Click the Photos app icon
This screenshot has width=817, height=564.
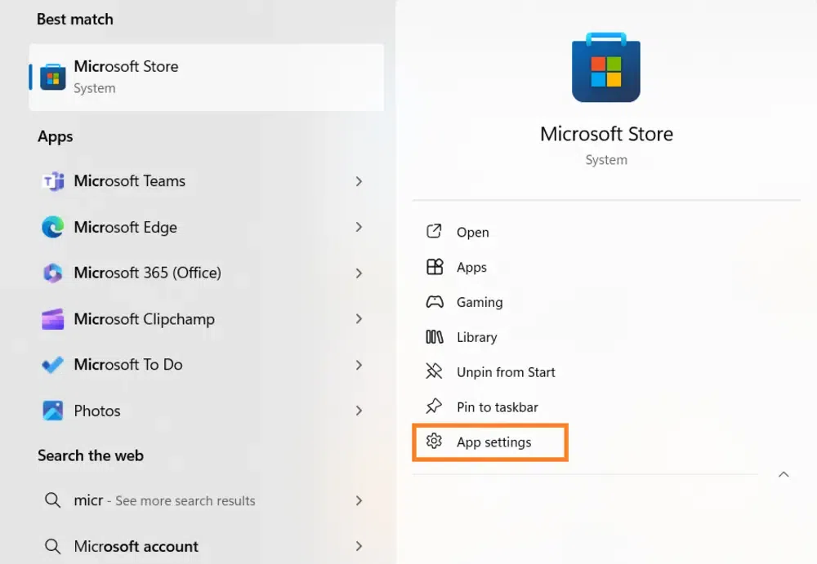[x=52, y=411]
